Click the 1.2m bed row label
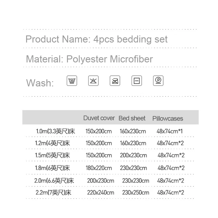Screen dimensions: 218x218 tap(53, 143)
